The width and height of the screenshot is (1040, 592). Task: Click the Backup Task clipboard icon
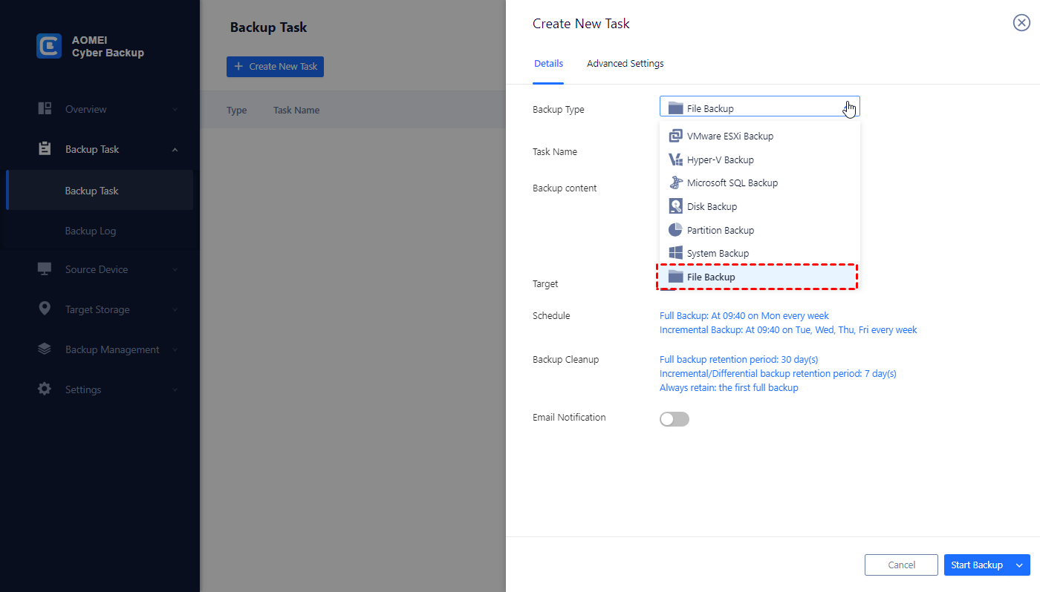pyautogui.click(x=45, y=148)
